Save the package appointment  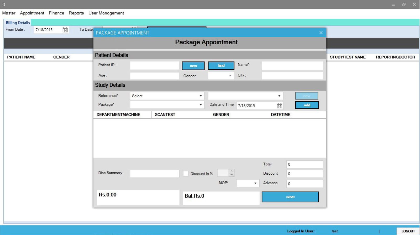[x=290, y=197]
